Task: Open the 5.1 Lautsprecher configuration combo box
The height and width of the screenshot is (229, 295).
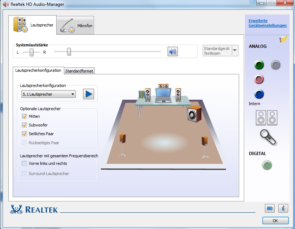Action: click(49, 94)
